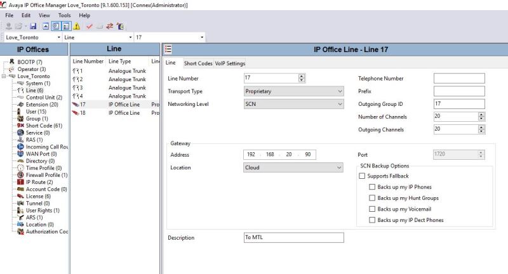
Task: Select System (1) tree node
Action: coord(38,83)
